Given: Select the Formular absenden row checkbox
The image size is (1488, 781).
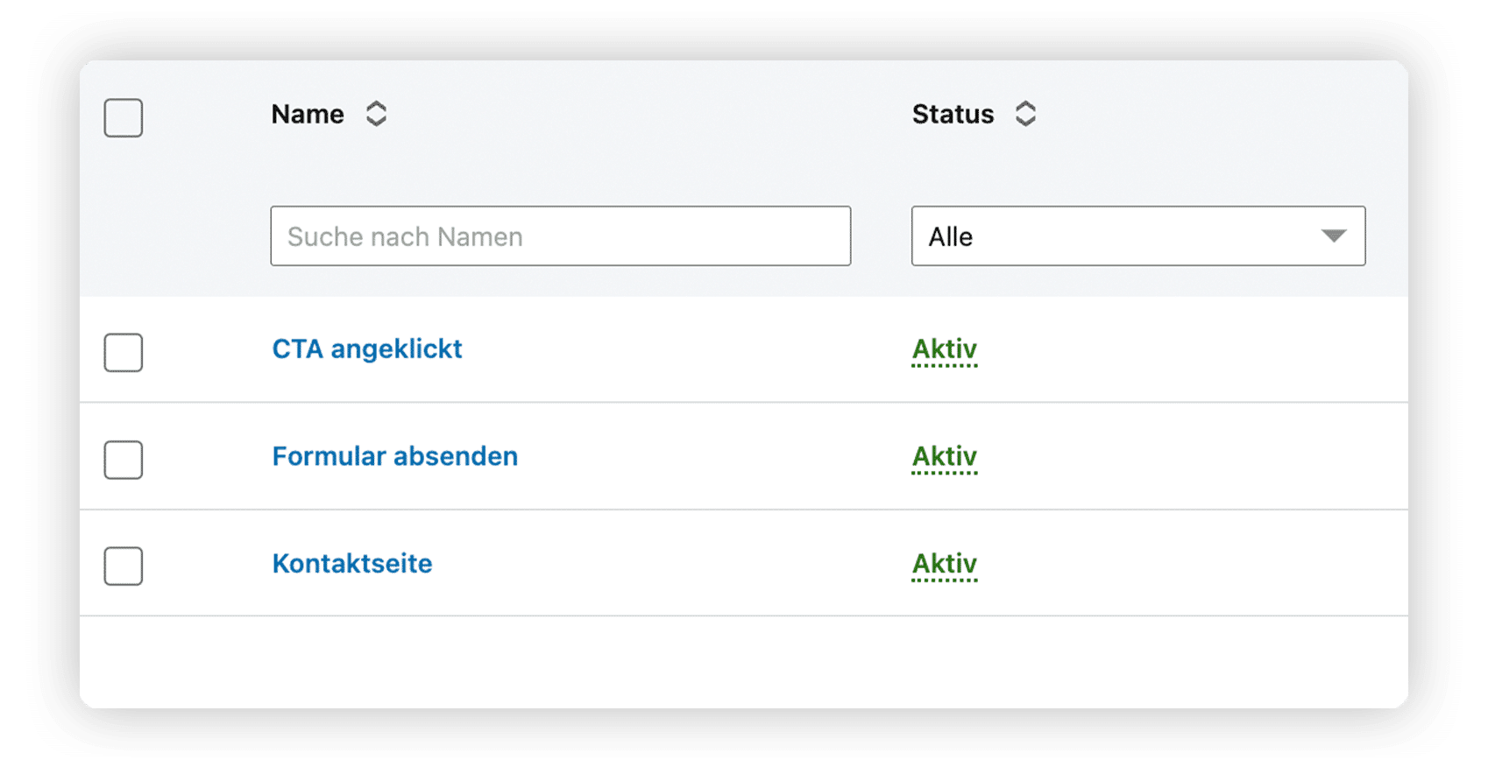Looking at the screenshot, I should pyautogui.click(x=124, y=460).
